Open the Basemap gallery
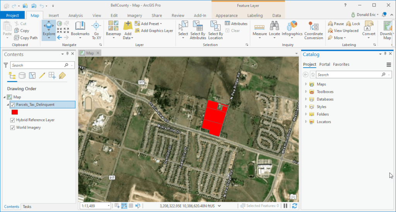Screen dimensions: 396x212 point(113,30)
